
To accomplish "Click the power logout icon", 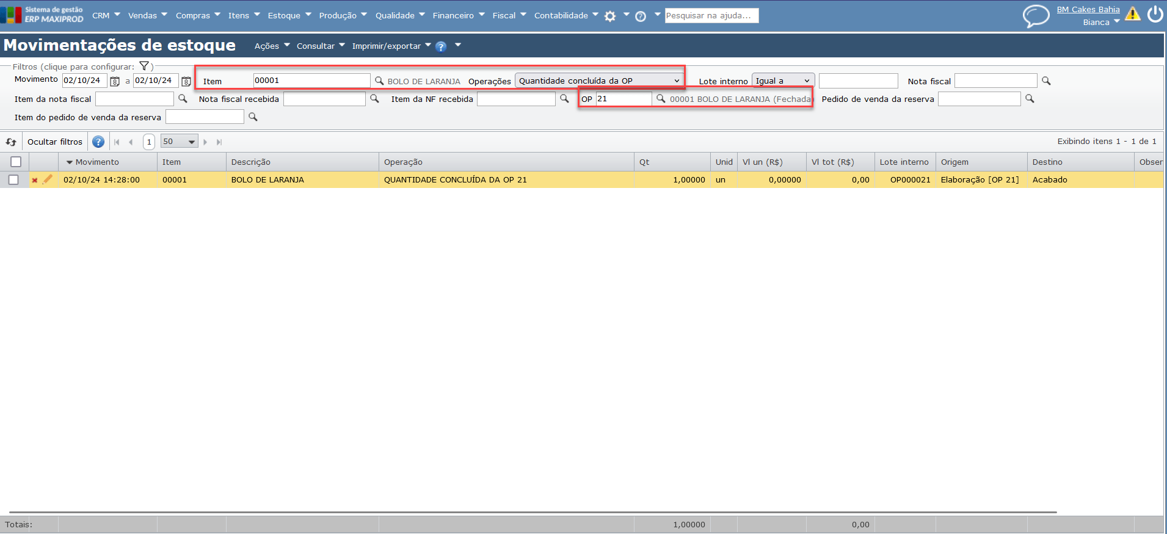I will click(x=1155, y=14).
